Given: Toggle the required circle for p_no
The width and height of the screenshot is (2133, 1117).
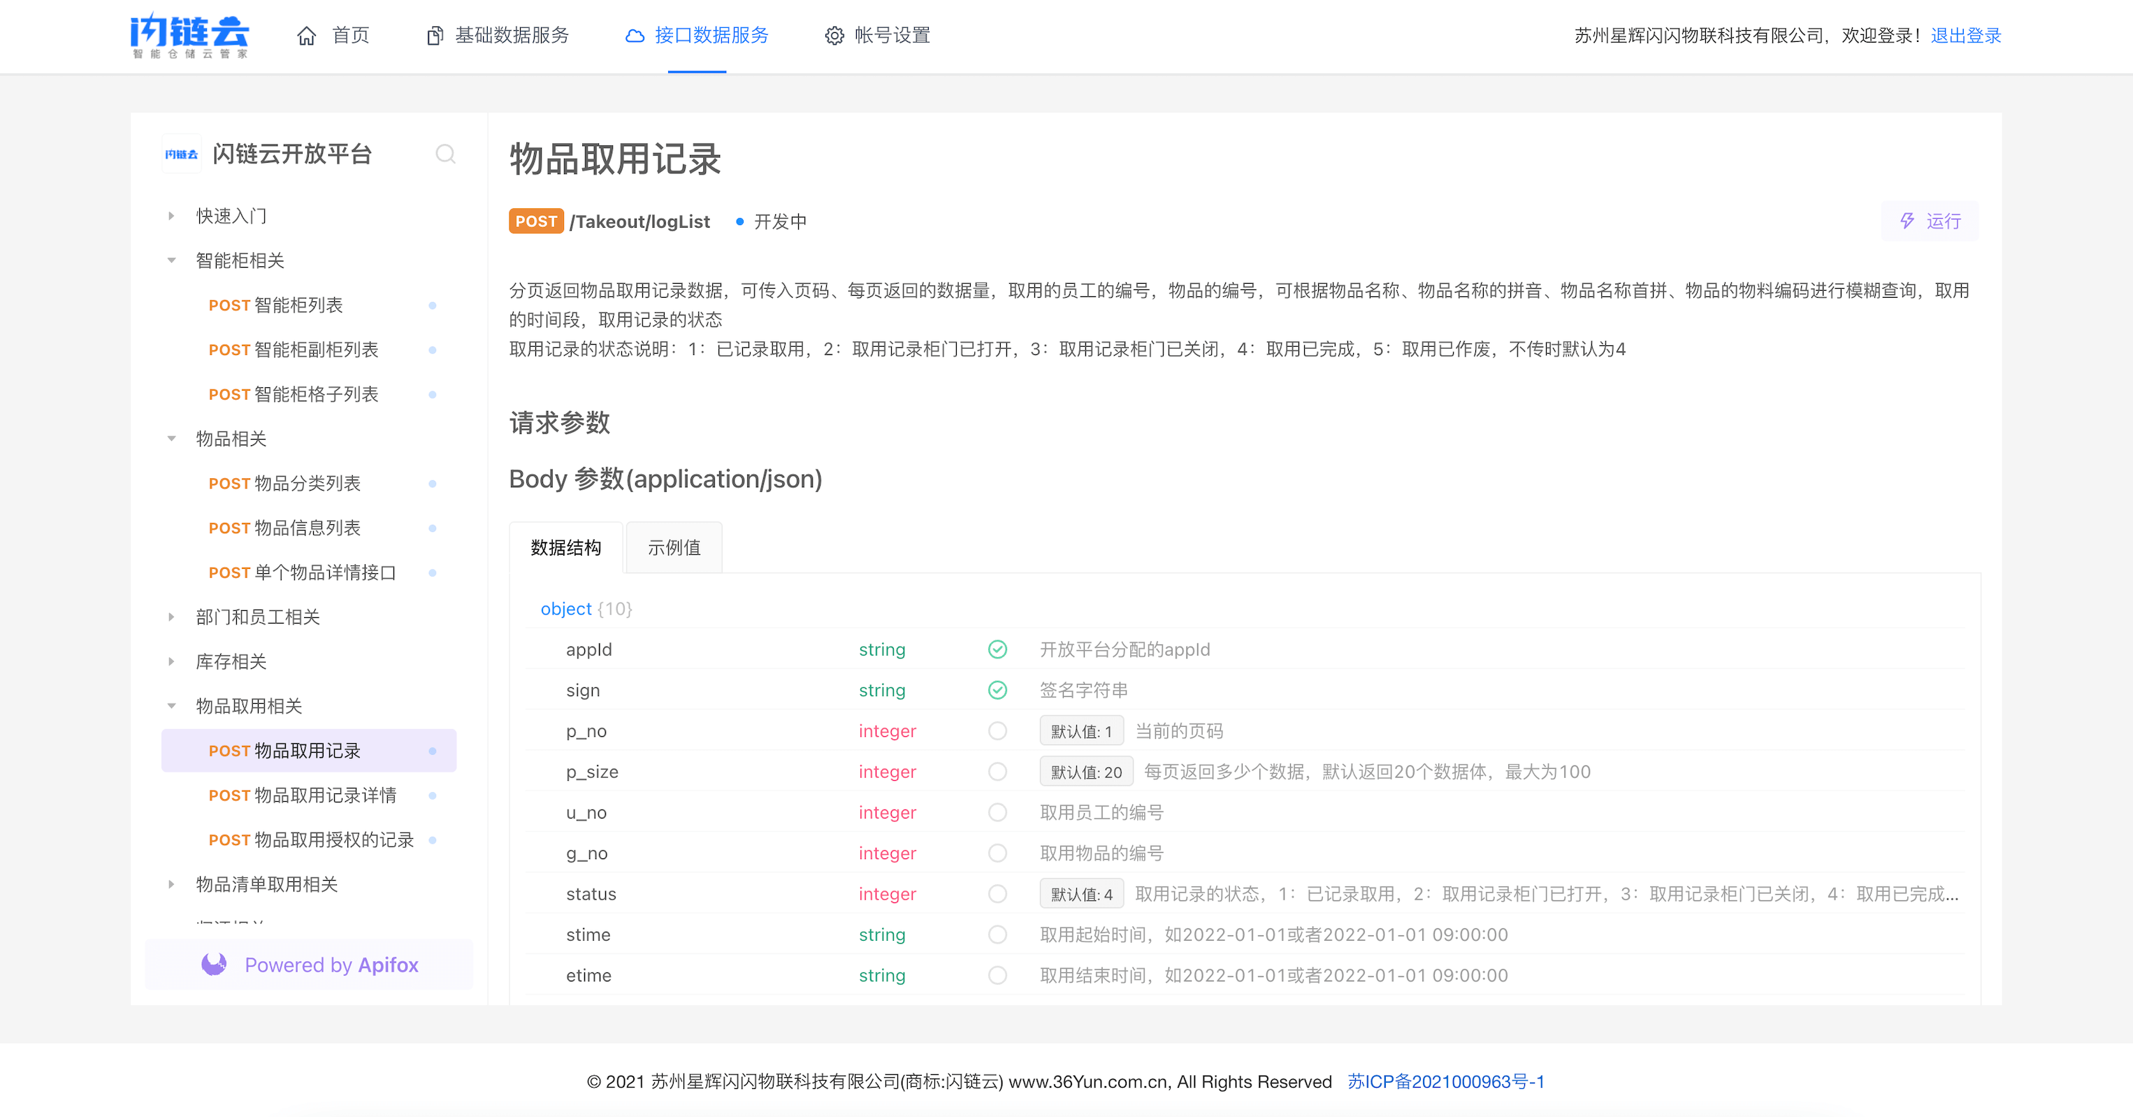Looking at the screenshot, I should pos(998,731).
